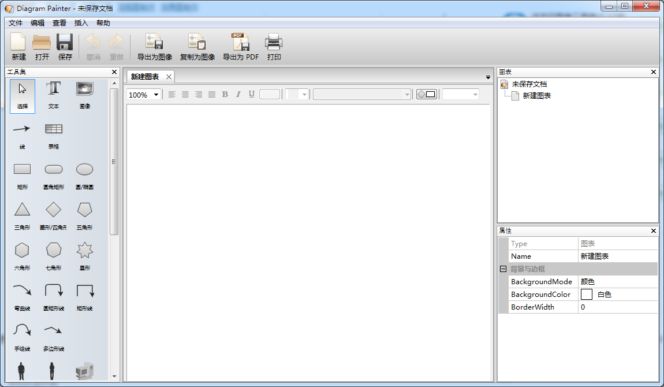Click the white BackgroundColor swatch
Viewport: 664px width, 387px height.
[x=587, y=294]
